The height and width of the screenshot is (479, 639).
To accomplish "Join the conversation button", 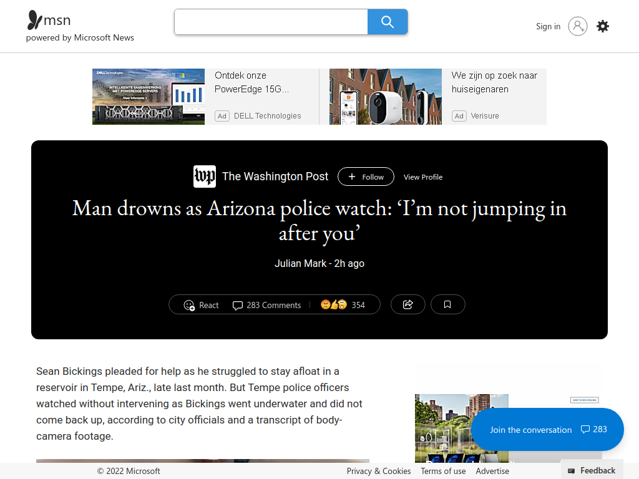I will point(547,429).
